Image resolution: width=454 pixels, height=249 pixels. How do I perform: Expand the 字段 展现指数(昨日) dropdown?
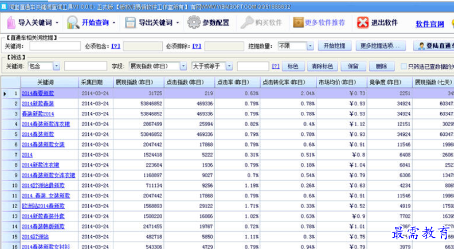(183, 66)
